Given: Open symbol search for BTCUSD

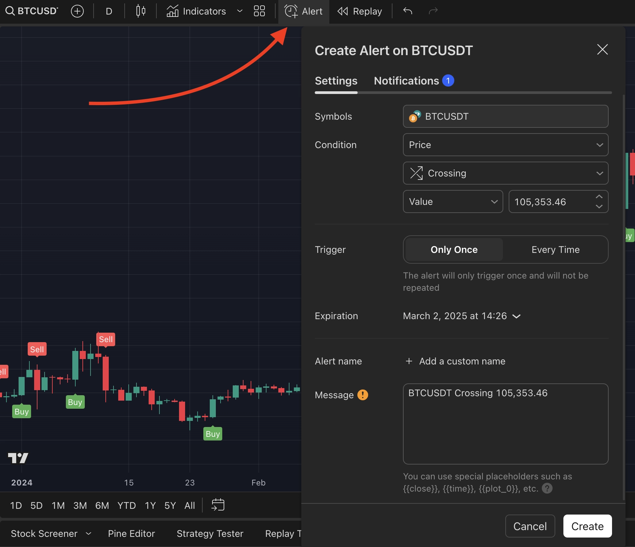Looking at the screenshot, I should tap(32, 11).
